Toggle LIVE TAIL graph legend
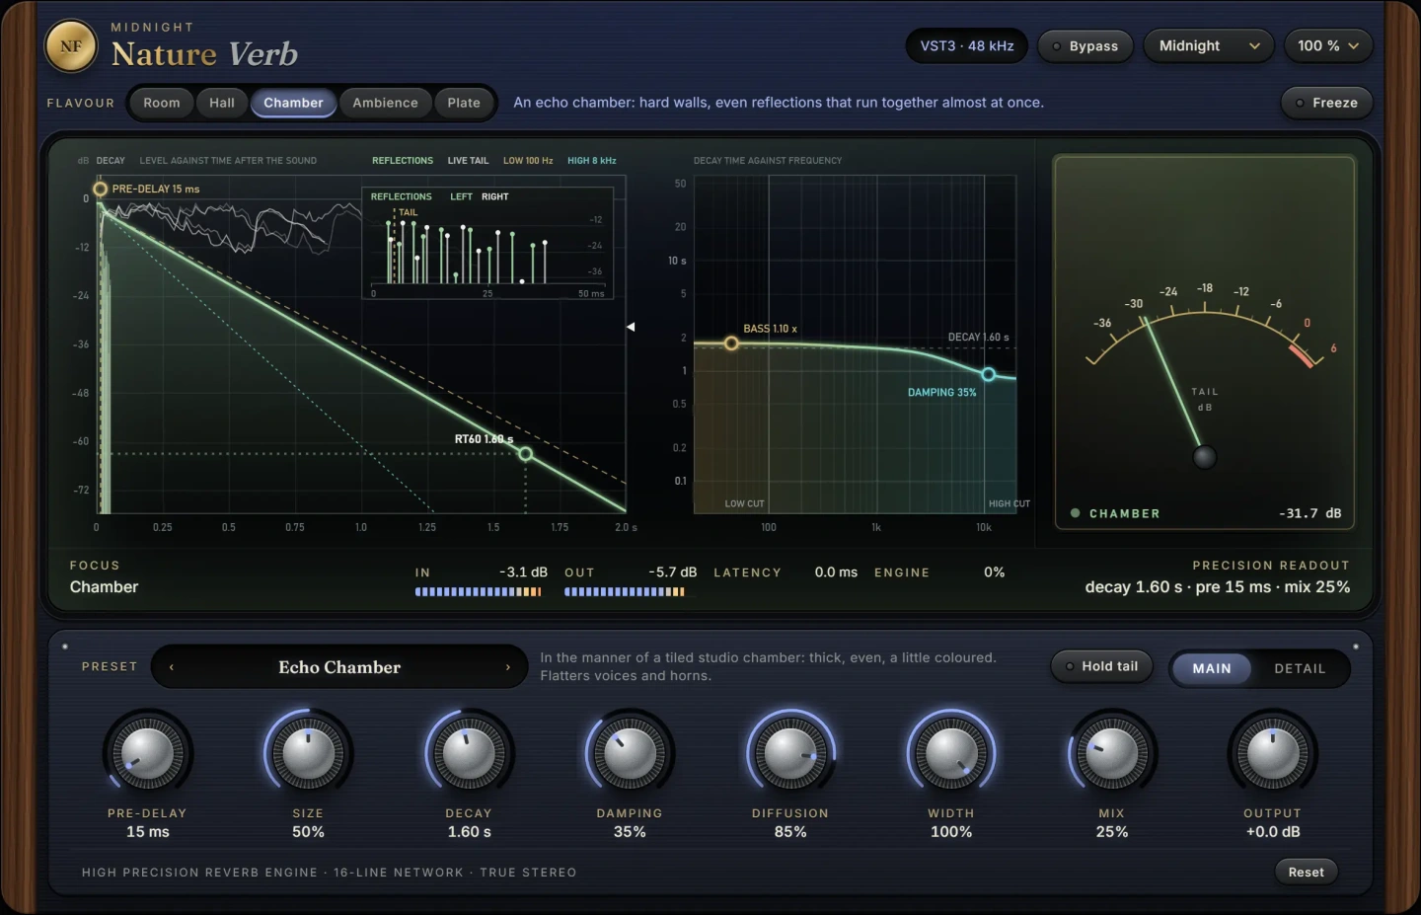 pos(468,160)
